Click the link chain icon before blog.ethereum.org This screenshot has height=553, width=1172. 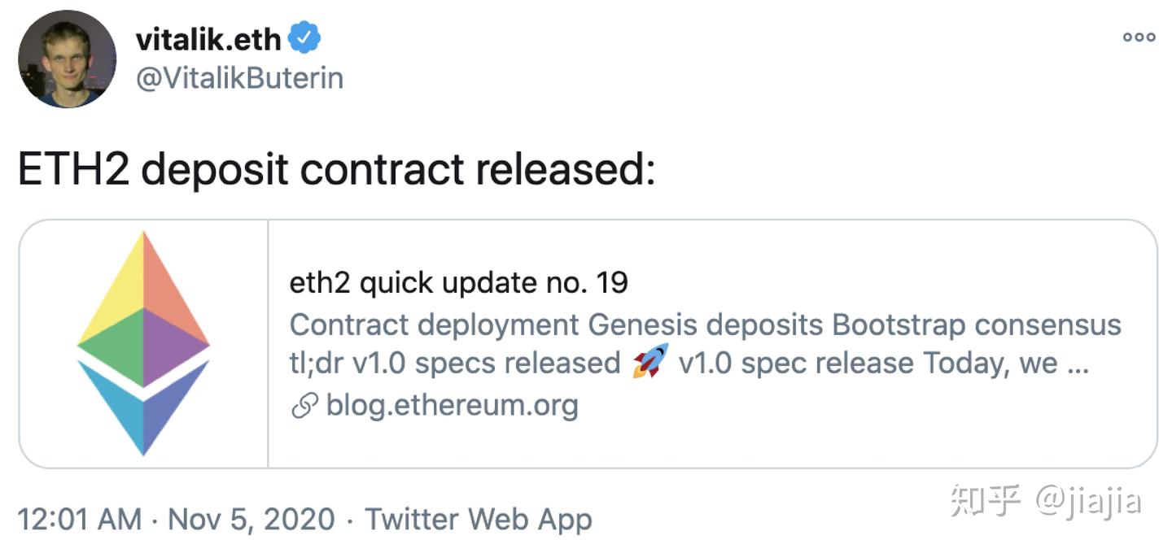pyautogui.click(x=304, y=403)
